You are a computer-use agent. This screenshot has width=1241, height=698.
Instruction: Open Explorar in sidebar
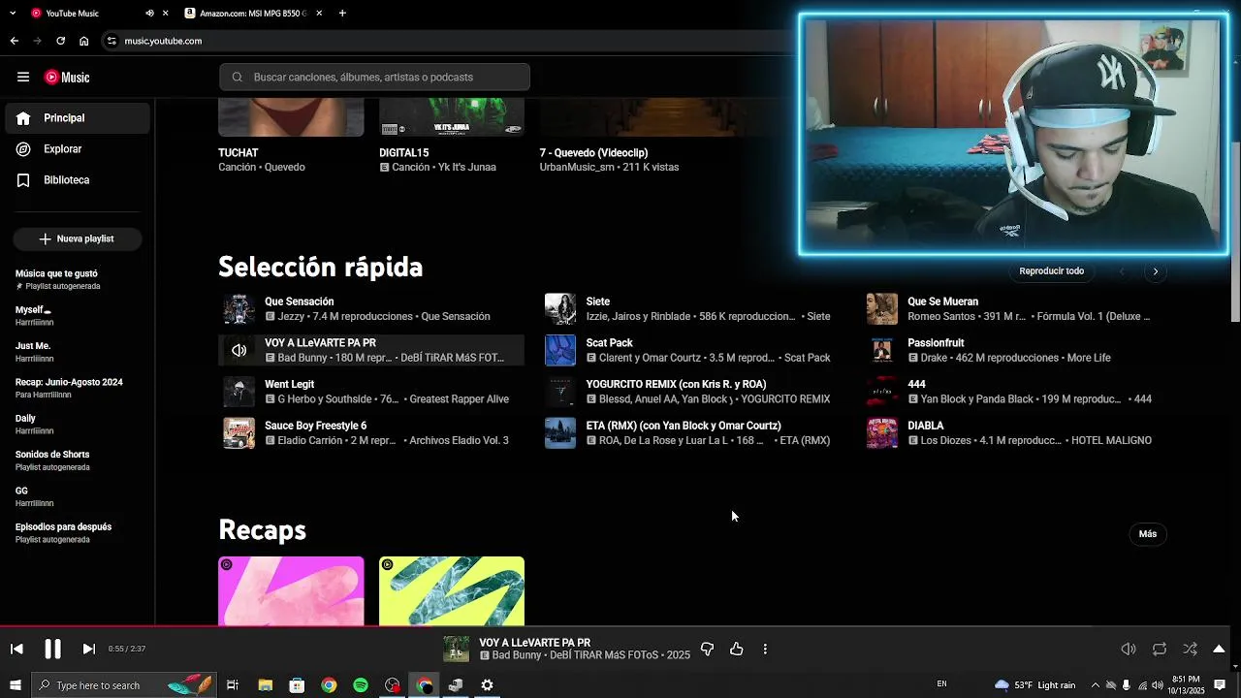[78, 149]
